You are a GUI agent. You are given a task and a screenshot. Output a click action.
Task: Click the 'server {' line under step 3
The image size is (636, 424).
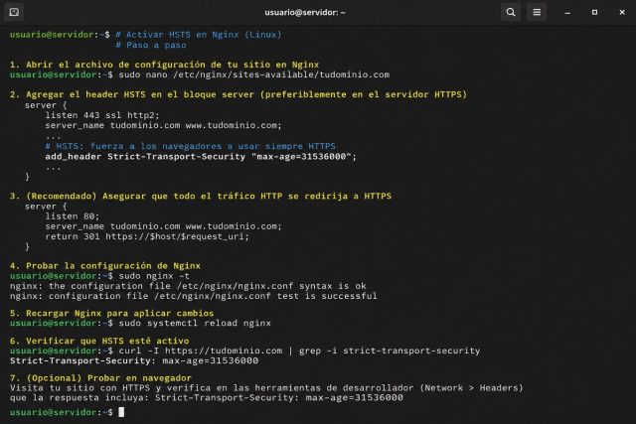coord(46,207)
